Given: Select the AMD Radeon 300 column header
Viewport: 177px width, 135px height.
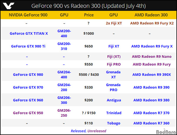Looking at the screenshot, I should (x=151, y=15).
